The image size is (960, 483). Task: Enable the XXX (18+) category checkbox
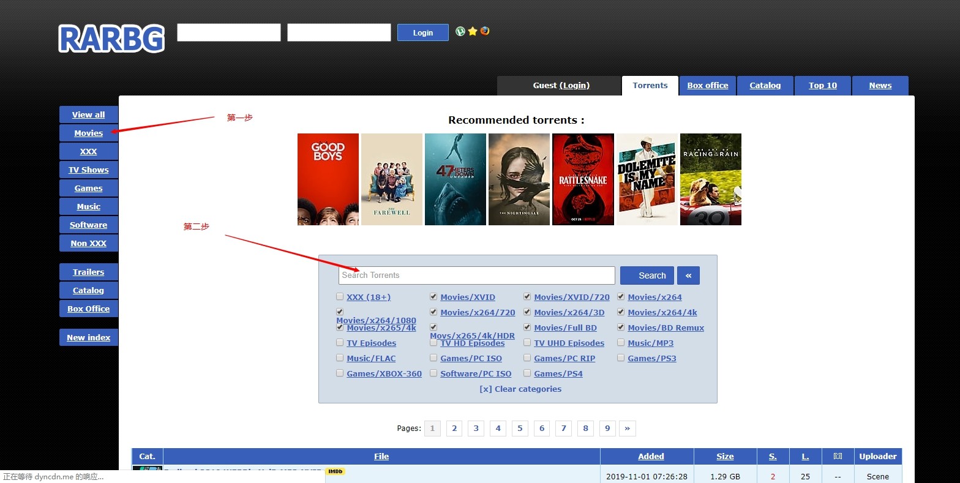pyautogui.click(x=340, y=297)
